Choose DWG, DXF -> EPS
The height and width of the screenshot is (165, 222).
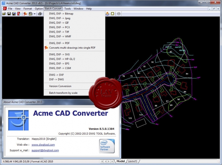[74, 63]
